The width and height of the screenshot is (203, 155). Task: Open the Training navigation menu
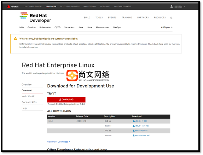click(127, 17)
